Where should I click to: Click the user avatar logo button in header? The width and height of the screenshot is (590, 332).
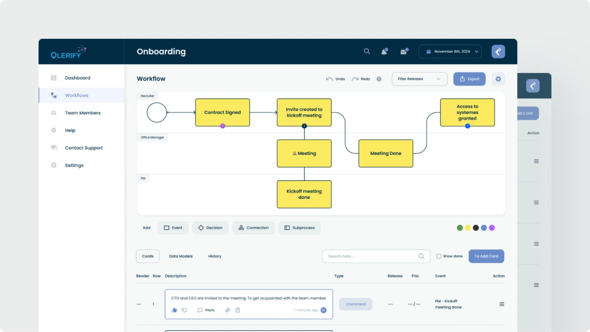pyautogui.click(x=498, y=51)
